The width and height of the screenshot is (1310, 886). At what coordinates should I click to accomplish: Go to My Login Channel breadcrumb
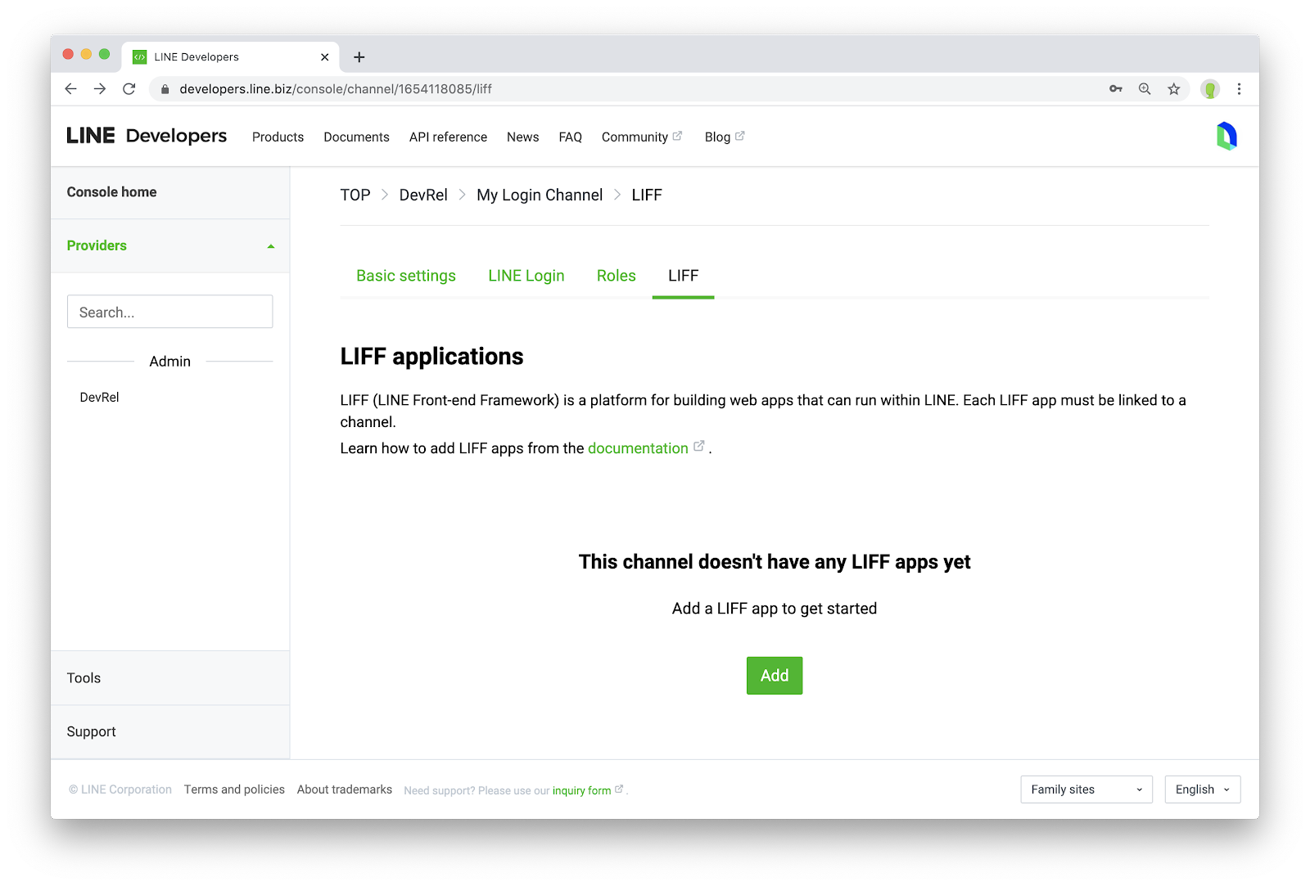[x=540, y=196]
